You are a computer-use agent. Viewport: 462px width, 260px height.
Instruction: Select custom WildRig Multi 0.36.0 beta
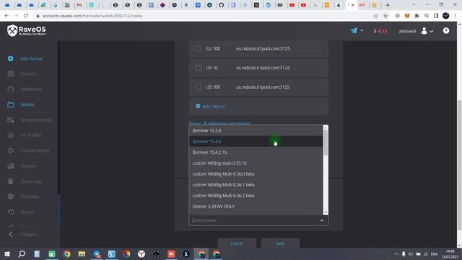[256, 174]
